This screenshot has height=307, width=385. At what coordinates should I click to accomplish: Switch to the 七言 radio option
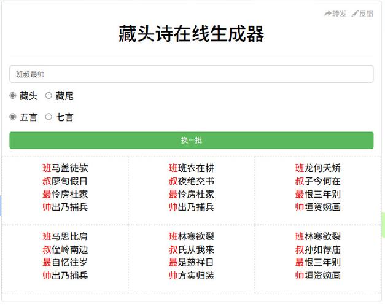[49, 117]
